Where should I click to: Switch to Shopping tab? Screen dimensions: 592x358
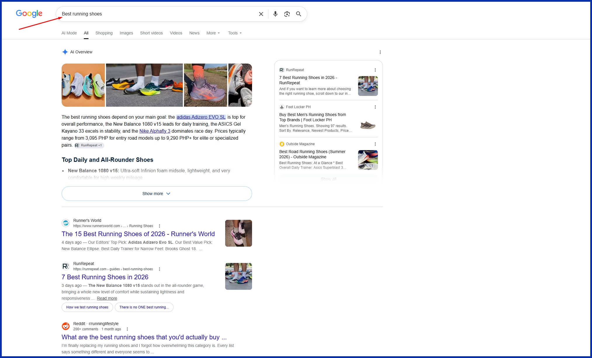(x=104, y=33)
